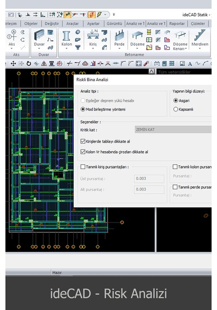Click the Text tool letter A icon

[190, 64]
